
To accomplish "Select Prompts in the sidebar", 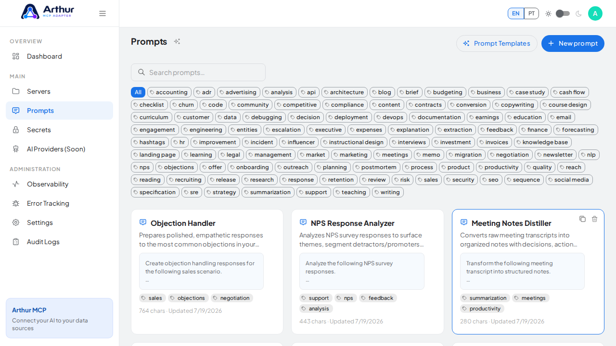I will pyautogui.click(x=59, y=111).
